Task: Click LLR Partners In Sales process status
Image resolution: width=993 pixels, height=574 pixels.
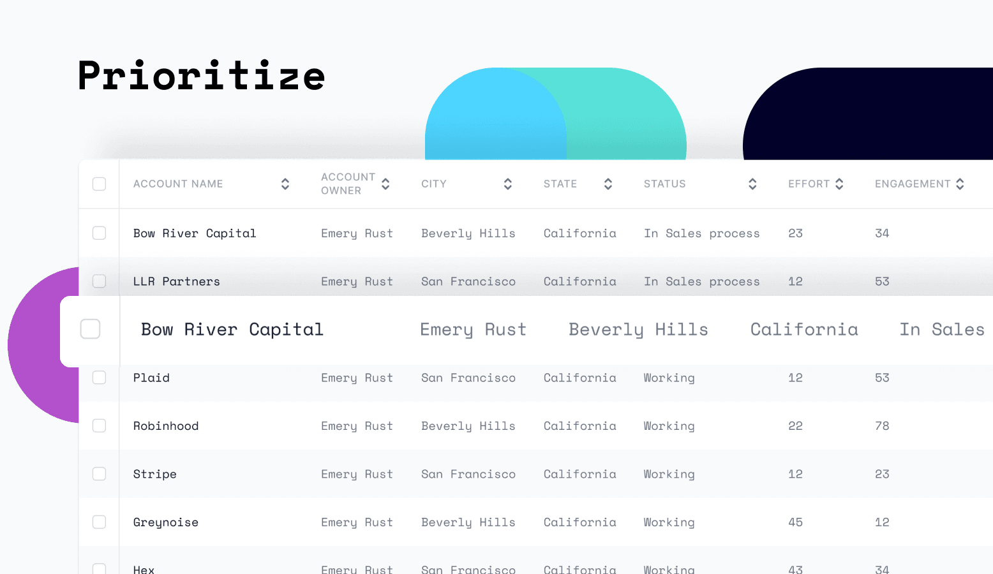Action: click(701, 281)
